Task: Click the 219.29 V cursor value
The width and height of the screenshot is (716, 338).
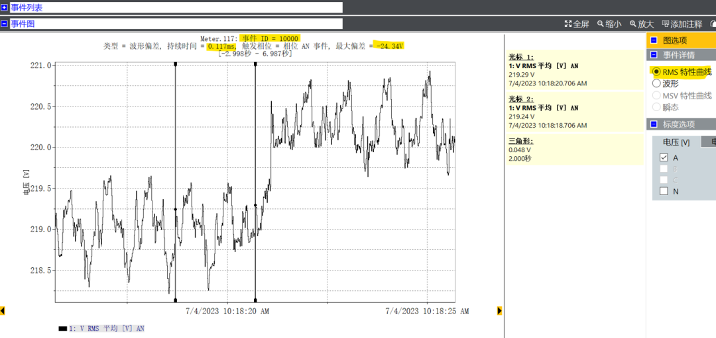Action: tap(522, 74)
